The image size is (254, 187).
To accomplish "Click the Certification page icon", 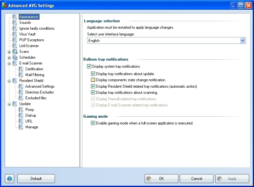I will (x=21, y=69).
